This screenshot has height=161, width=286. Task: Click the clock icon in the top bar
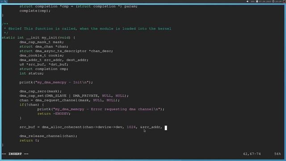click(273, 1)
